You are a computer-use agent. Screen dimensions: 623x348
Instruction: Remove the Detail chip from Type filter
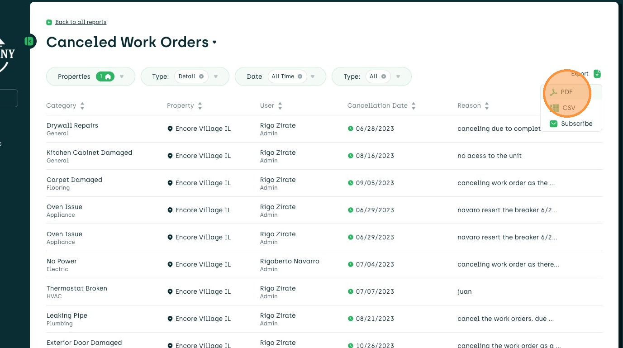(x=201, y=76)
